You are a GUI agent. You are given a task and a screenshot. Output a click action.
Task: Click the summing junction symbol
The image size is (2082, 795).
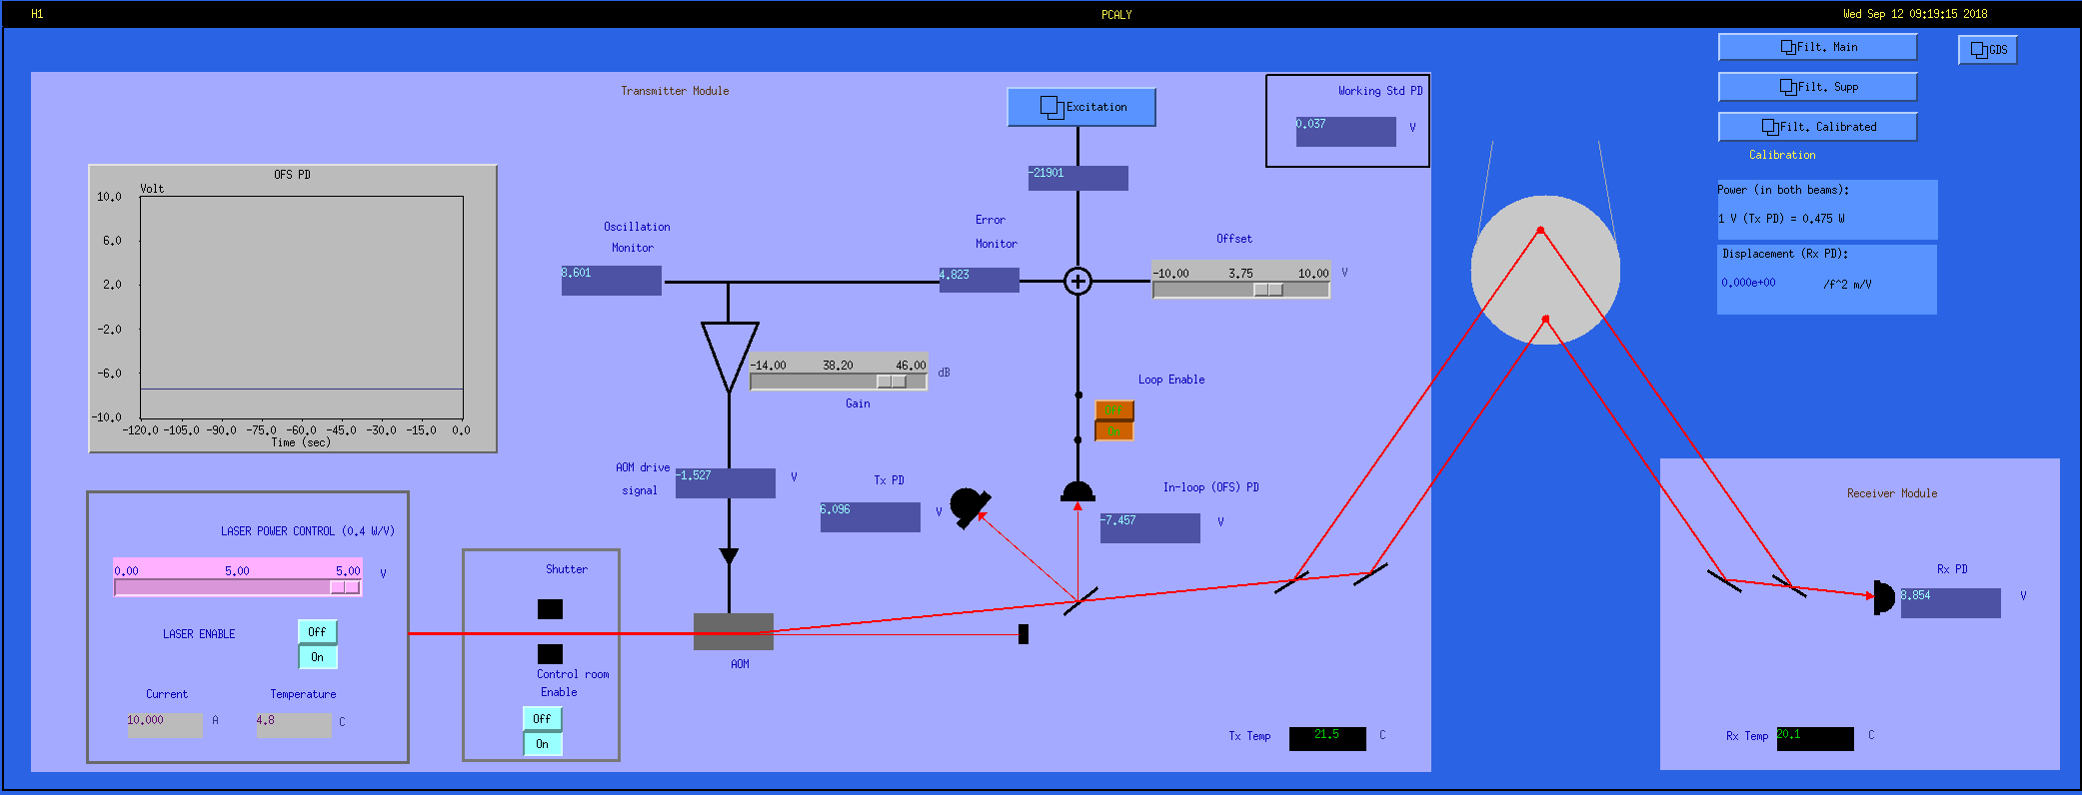1077,282
